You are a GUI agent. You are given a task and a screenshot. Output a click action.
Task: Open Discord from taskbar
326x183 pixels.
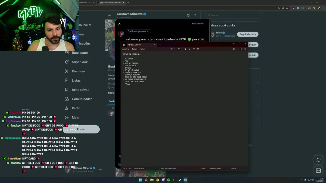point(163,180)
